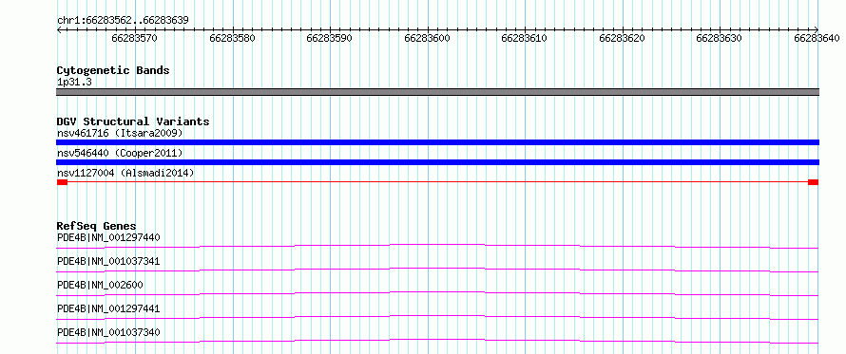Click the nsv546440 (Cooper2011) blue variant bar
The width and height of the screenshot is (846, 354).
[x=437, y=162]
